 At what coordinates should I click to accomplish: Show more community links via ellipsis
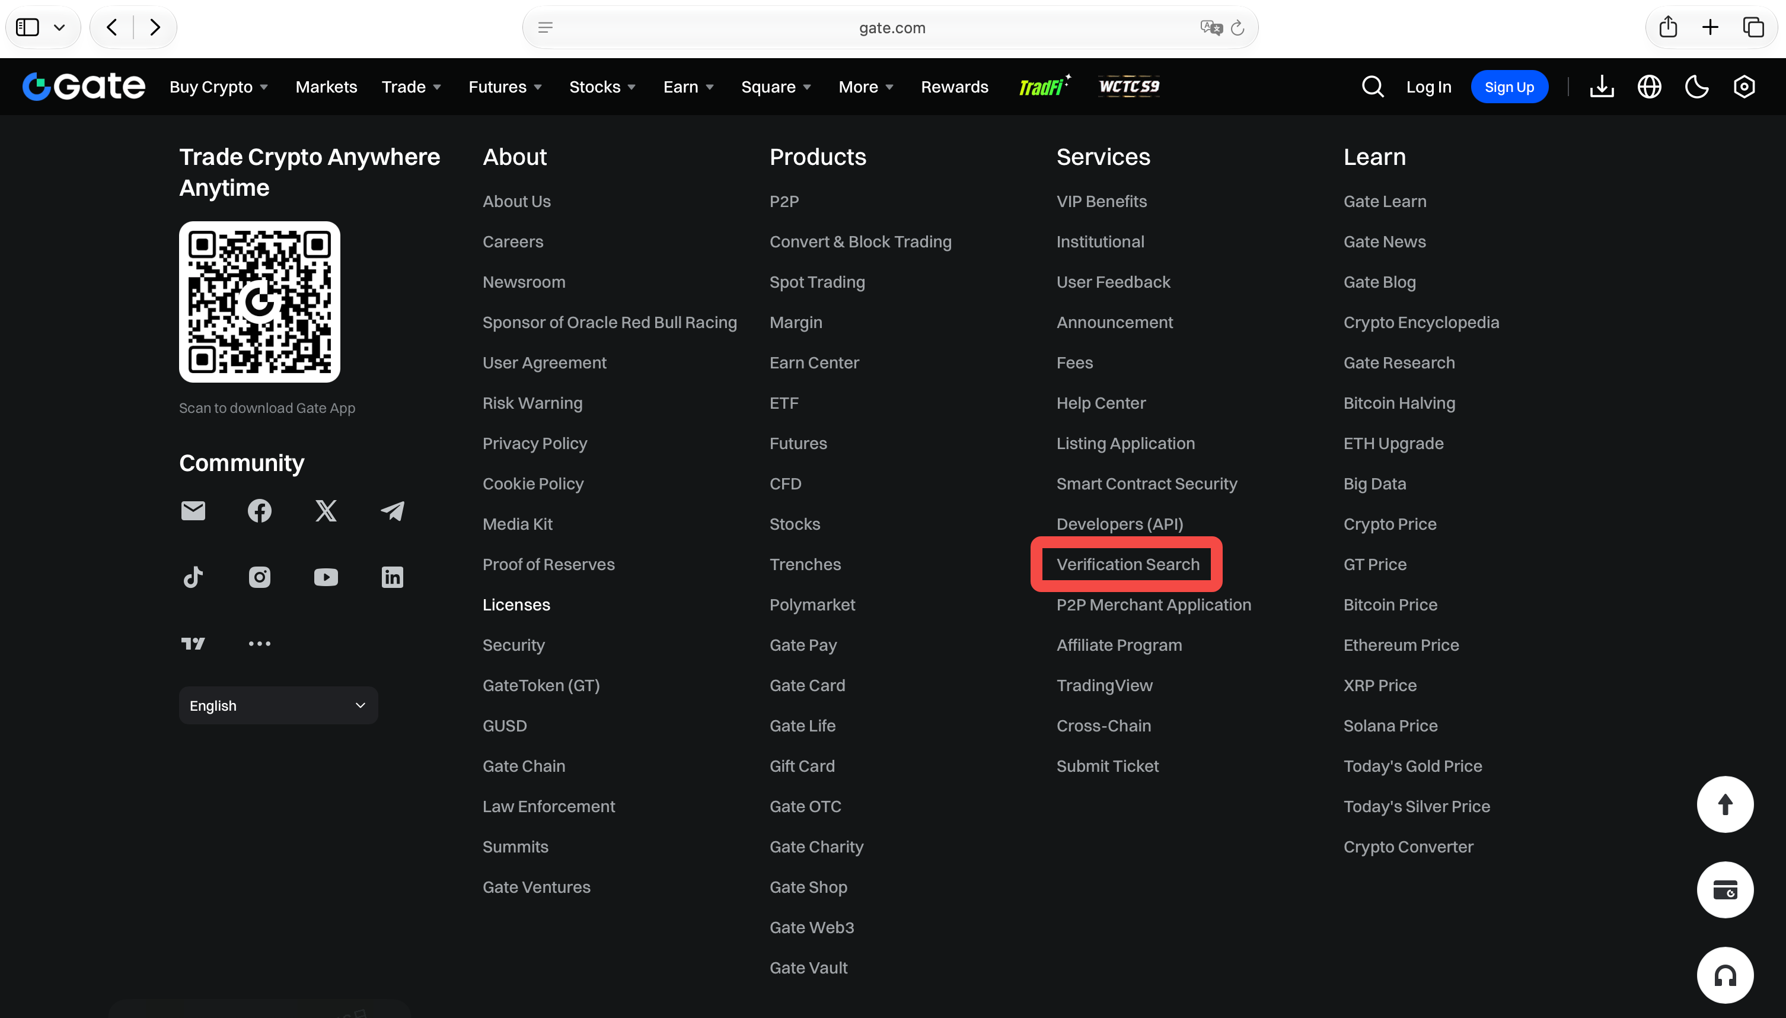click(x=259, y=644)
